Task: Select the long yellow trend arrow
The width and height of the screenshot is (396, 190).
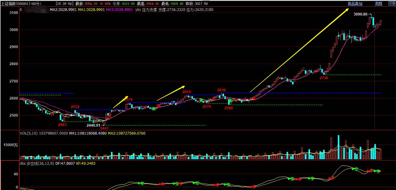Action: coord(299,50)
